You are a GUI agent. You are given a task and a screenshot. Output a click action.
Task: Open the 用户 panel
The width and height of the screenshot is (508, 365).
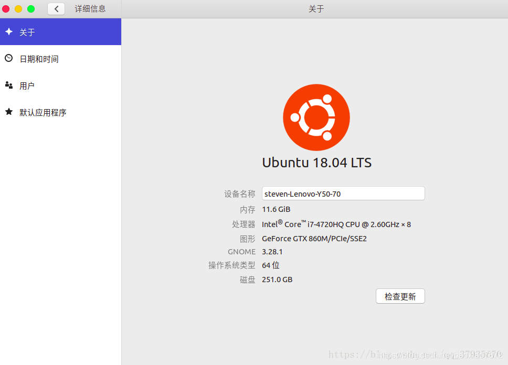pos(60,85)
